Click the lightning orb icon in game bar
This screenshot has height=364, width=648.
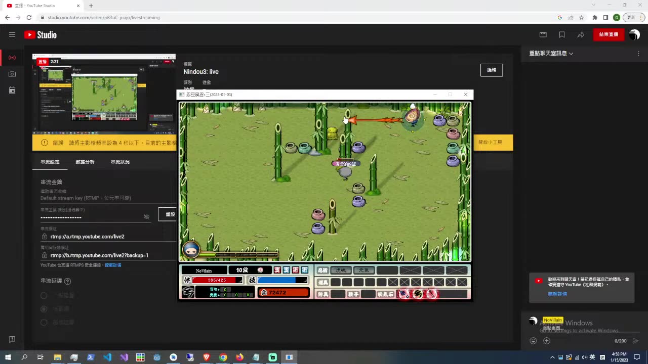[418, 294]
